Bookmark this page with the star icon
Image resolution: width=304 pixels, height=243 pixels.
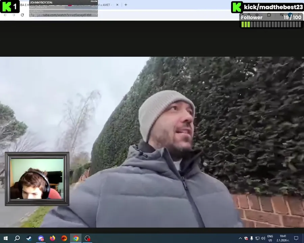tap(257, 15)
